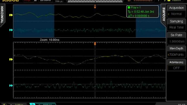Image resolution: width=187 pixels, height=105 pixels.
Task: Click channel 2 500mV scale readout
Action: pos(47,104)
